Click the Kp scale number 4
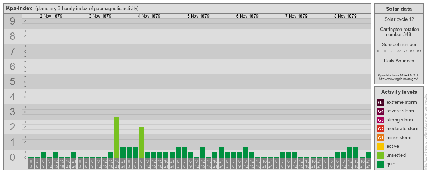This screenshot has width=427, height=173. [x=12, y=97]
